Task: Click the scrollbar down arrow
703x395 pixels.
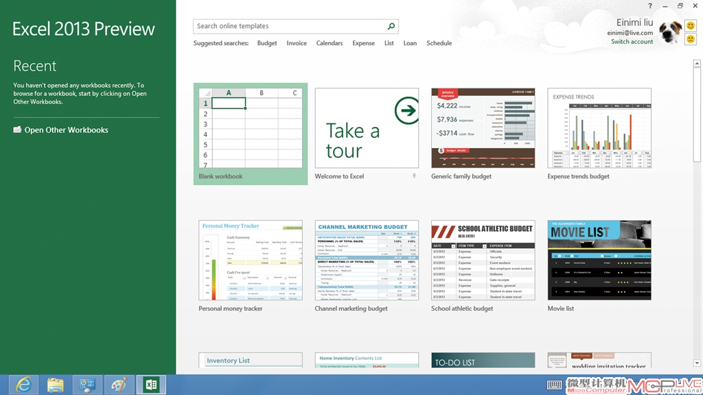Action: [697, 363]
